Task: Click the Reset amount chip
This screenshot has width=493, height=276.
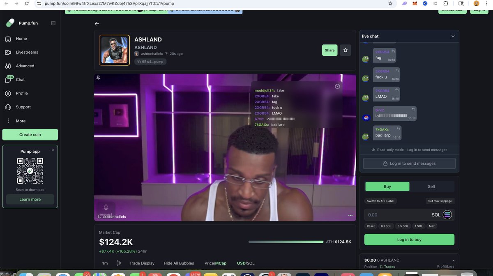Action: click(x=371, y=226)
